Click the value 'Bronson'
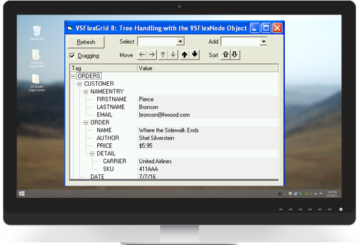This screenshot has height=245, width=361. click(148, 107)
